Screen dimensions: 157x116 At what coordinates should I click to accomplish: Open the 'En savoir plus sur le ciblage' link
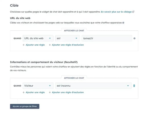(116, 12)
